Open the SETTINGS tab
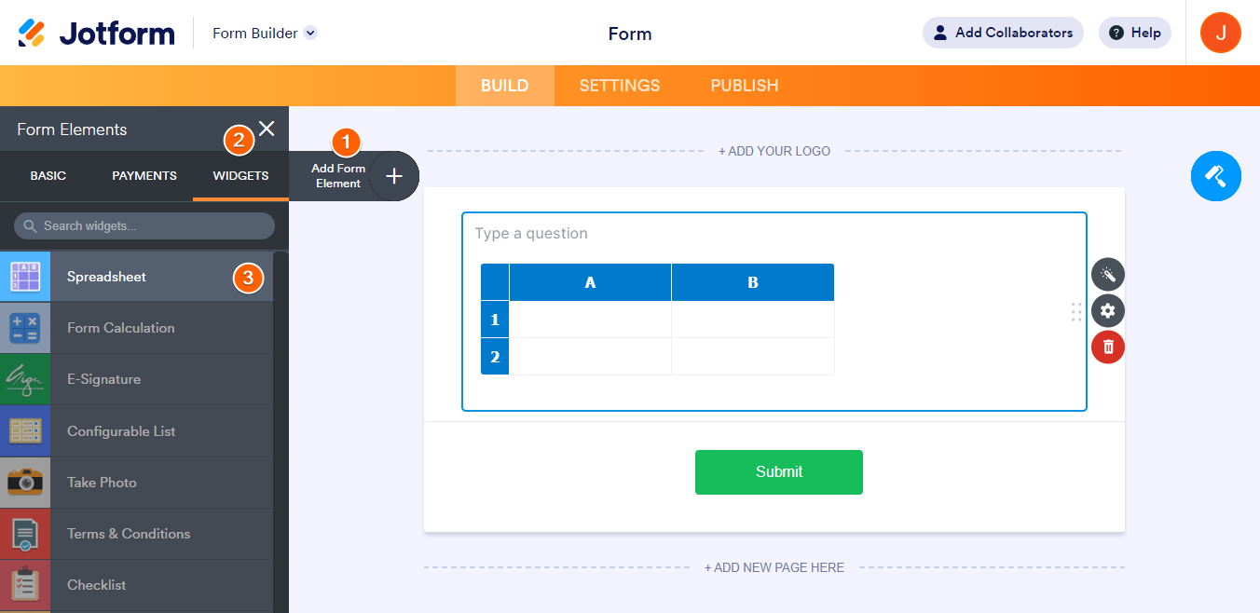Screen dimensions: 1260x613 (620, 86)
